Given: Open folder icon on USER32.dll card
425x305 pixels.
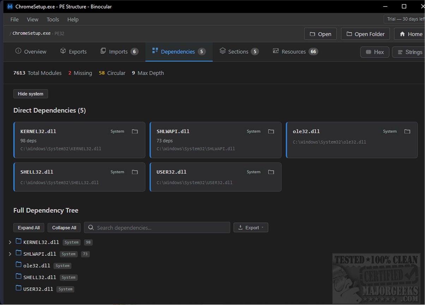Looking at the screenshot, I should (x=271, y=172).
